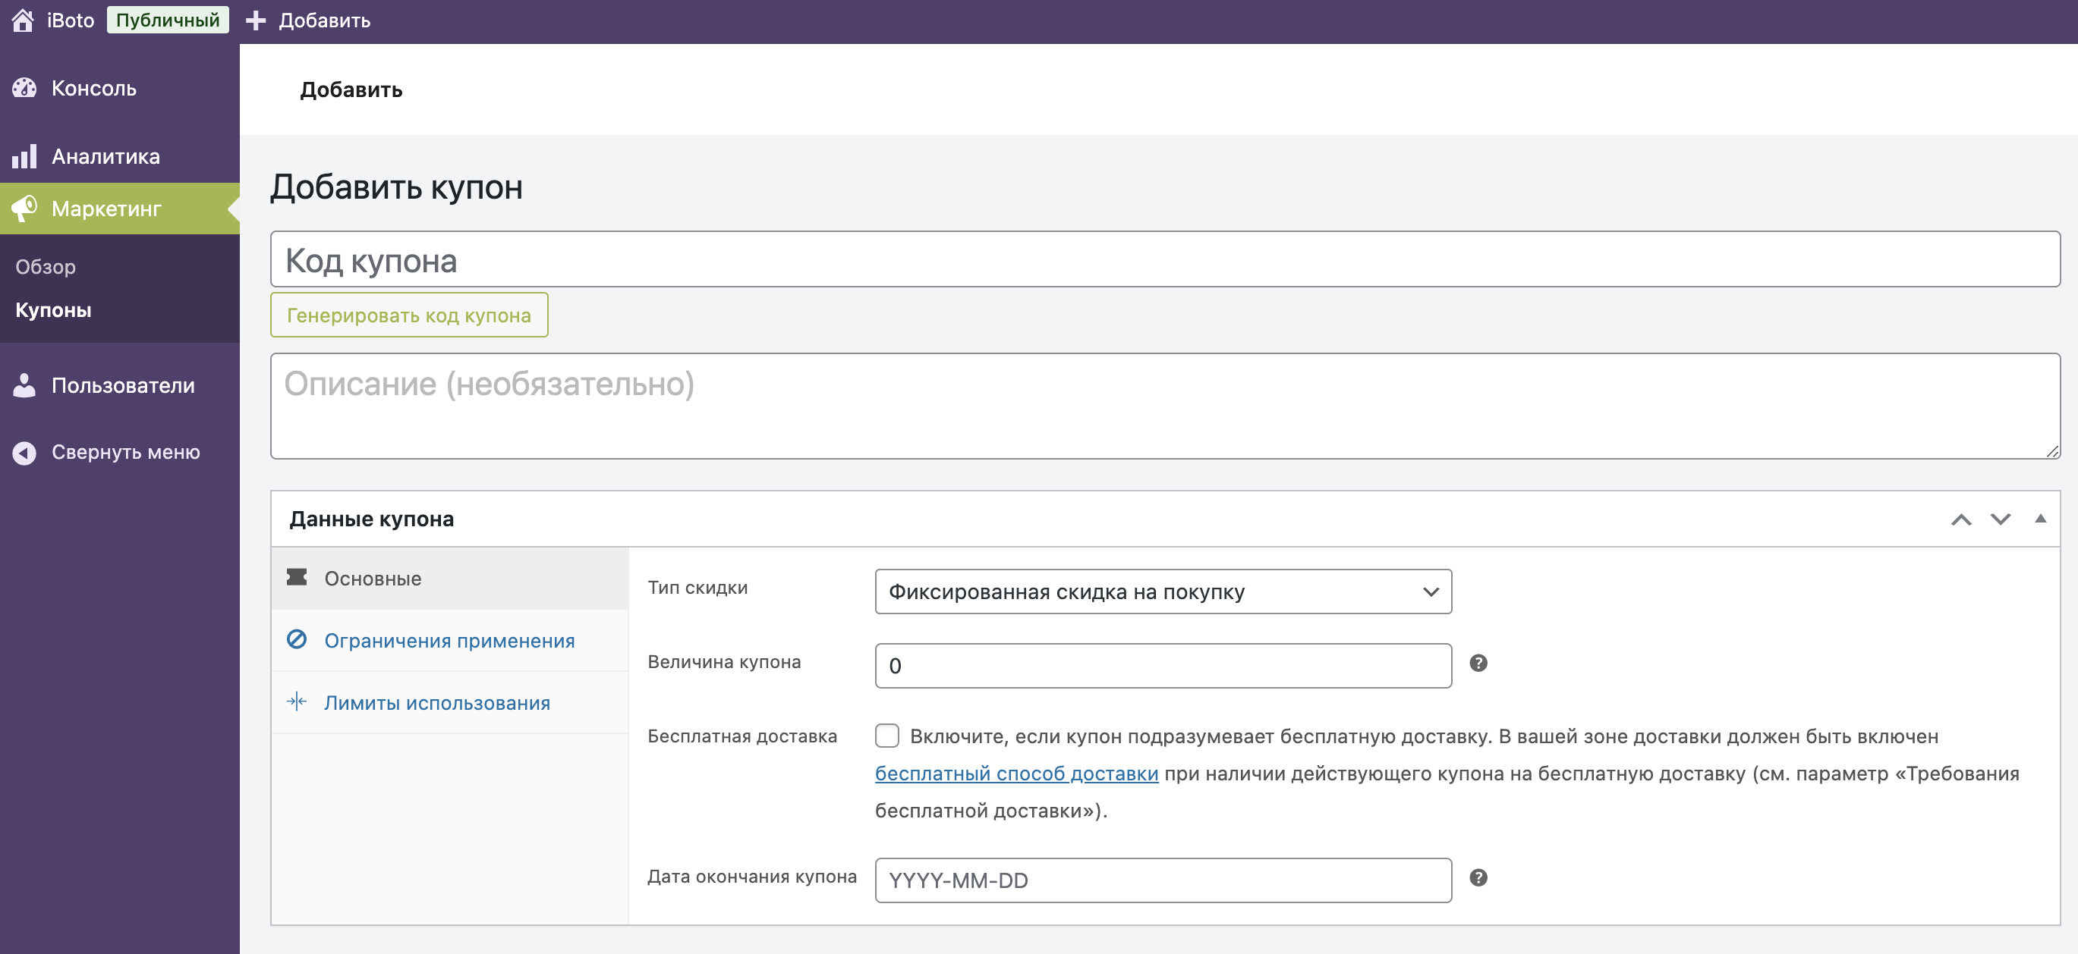Click the limits icon for Лимиты использования
The height and width of the screenshot is (954, 2078).
[x=297, y=701]
